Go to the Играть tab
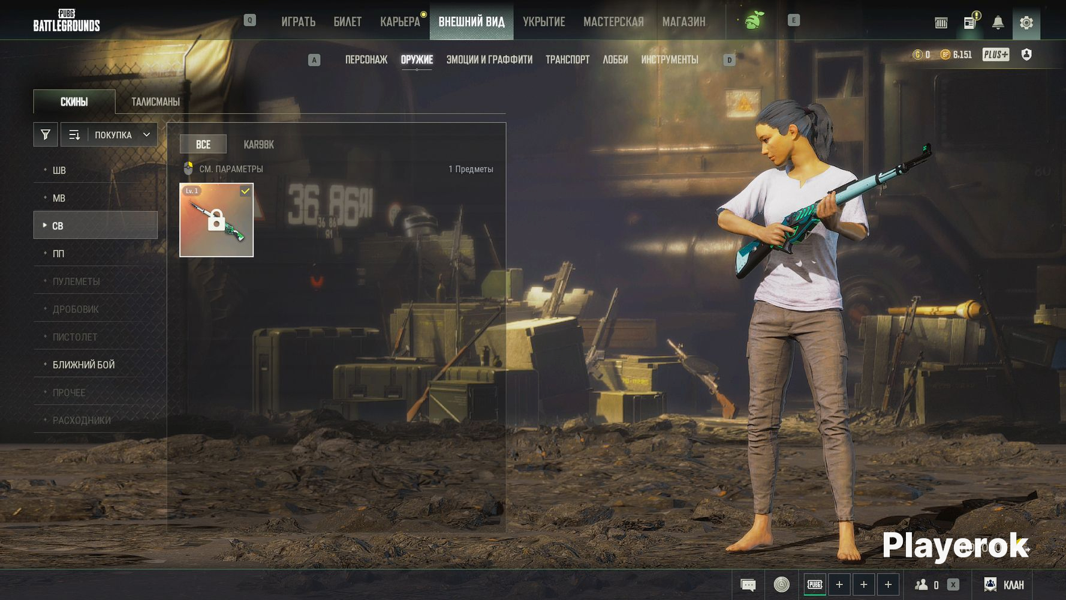The image size is (1066, 600). click(299, 22)
